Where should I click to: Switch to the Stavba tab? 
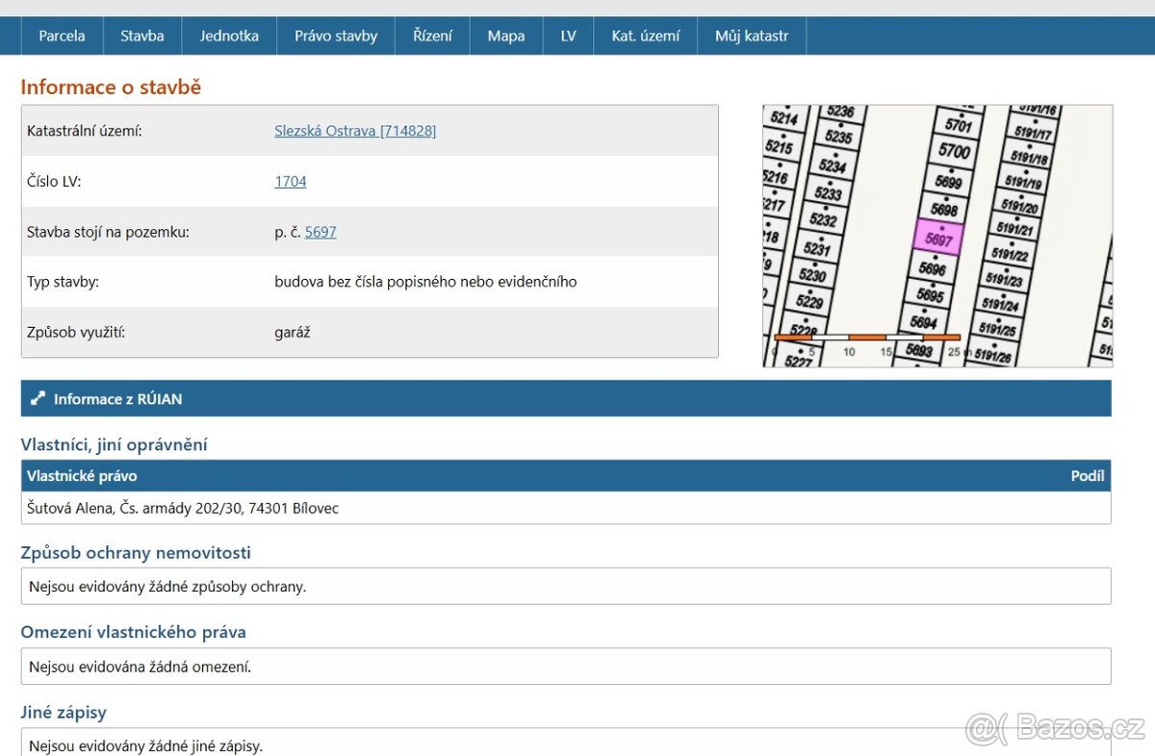[141, 35]
